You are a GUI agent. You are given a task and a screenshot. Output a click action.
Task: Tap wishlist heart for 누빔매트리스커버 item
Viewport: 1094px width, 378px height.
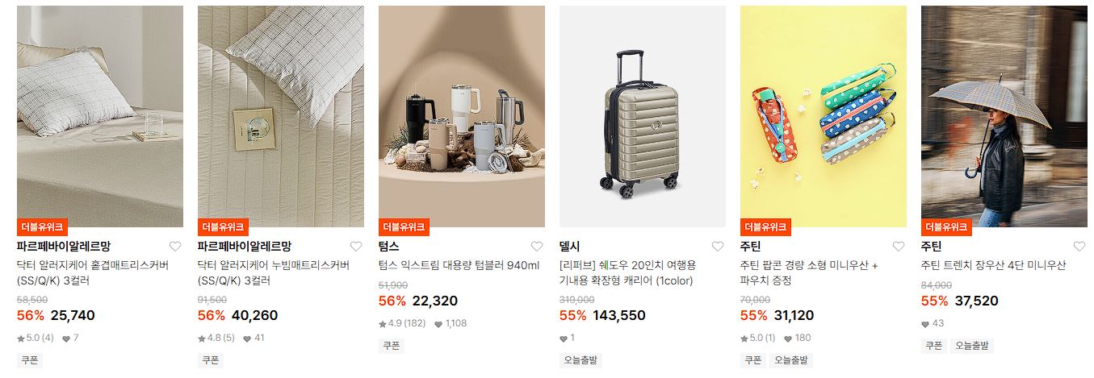(x=356, y=247)
